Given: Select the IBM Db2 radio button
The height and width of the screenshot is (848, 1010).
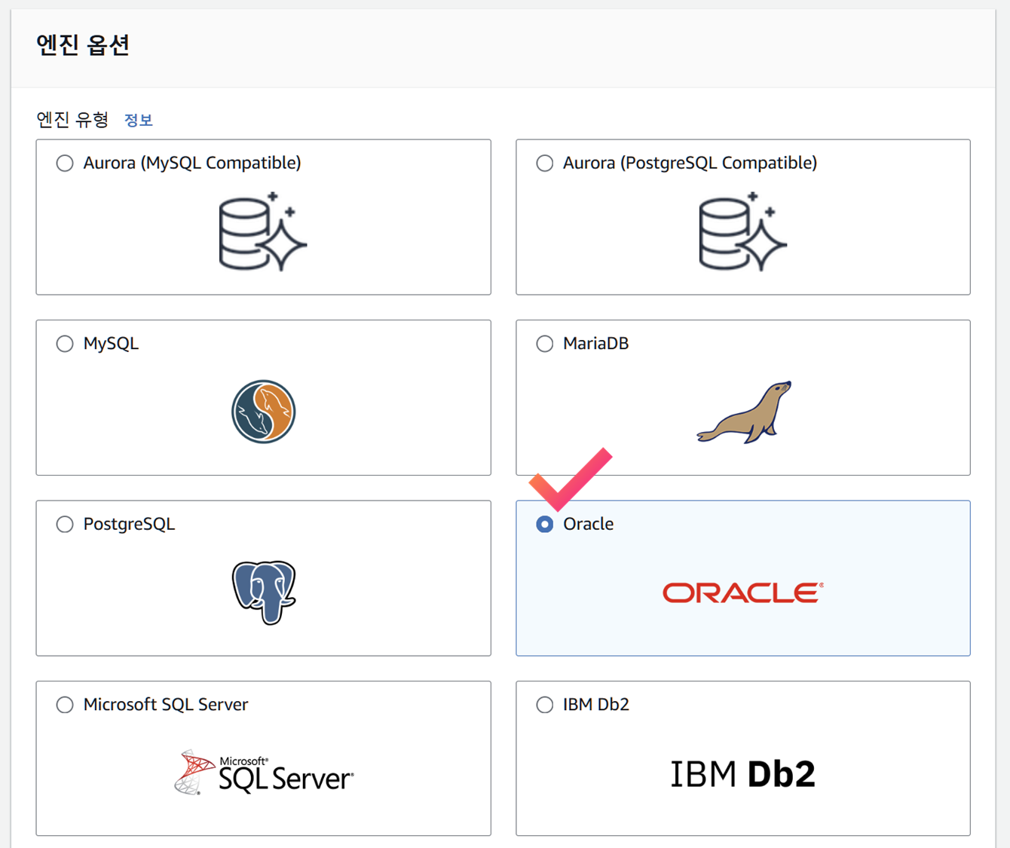Looking at the screenshot, I should [x=544, y=705].
